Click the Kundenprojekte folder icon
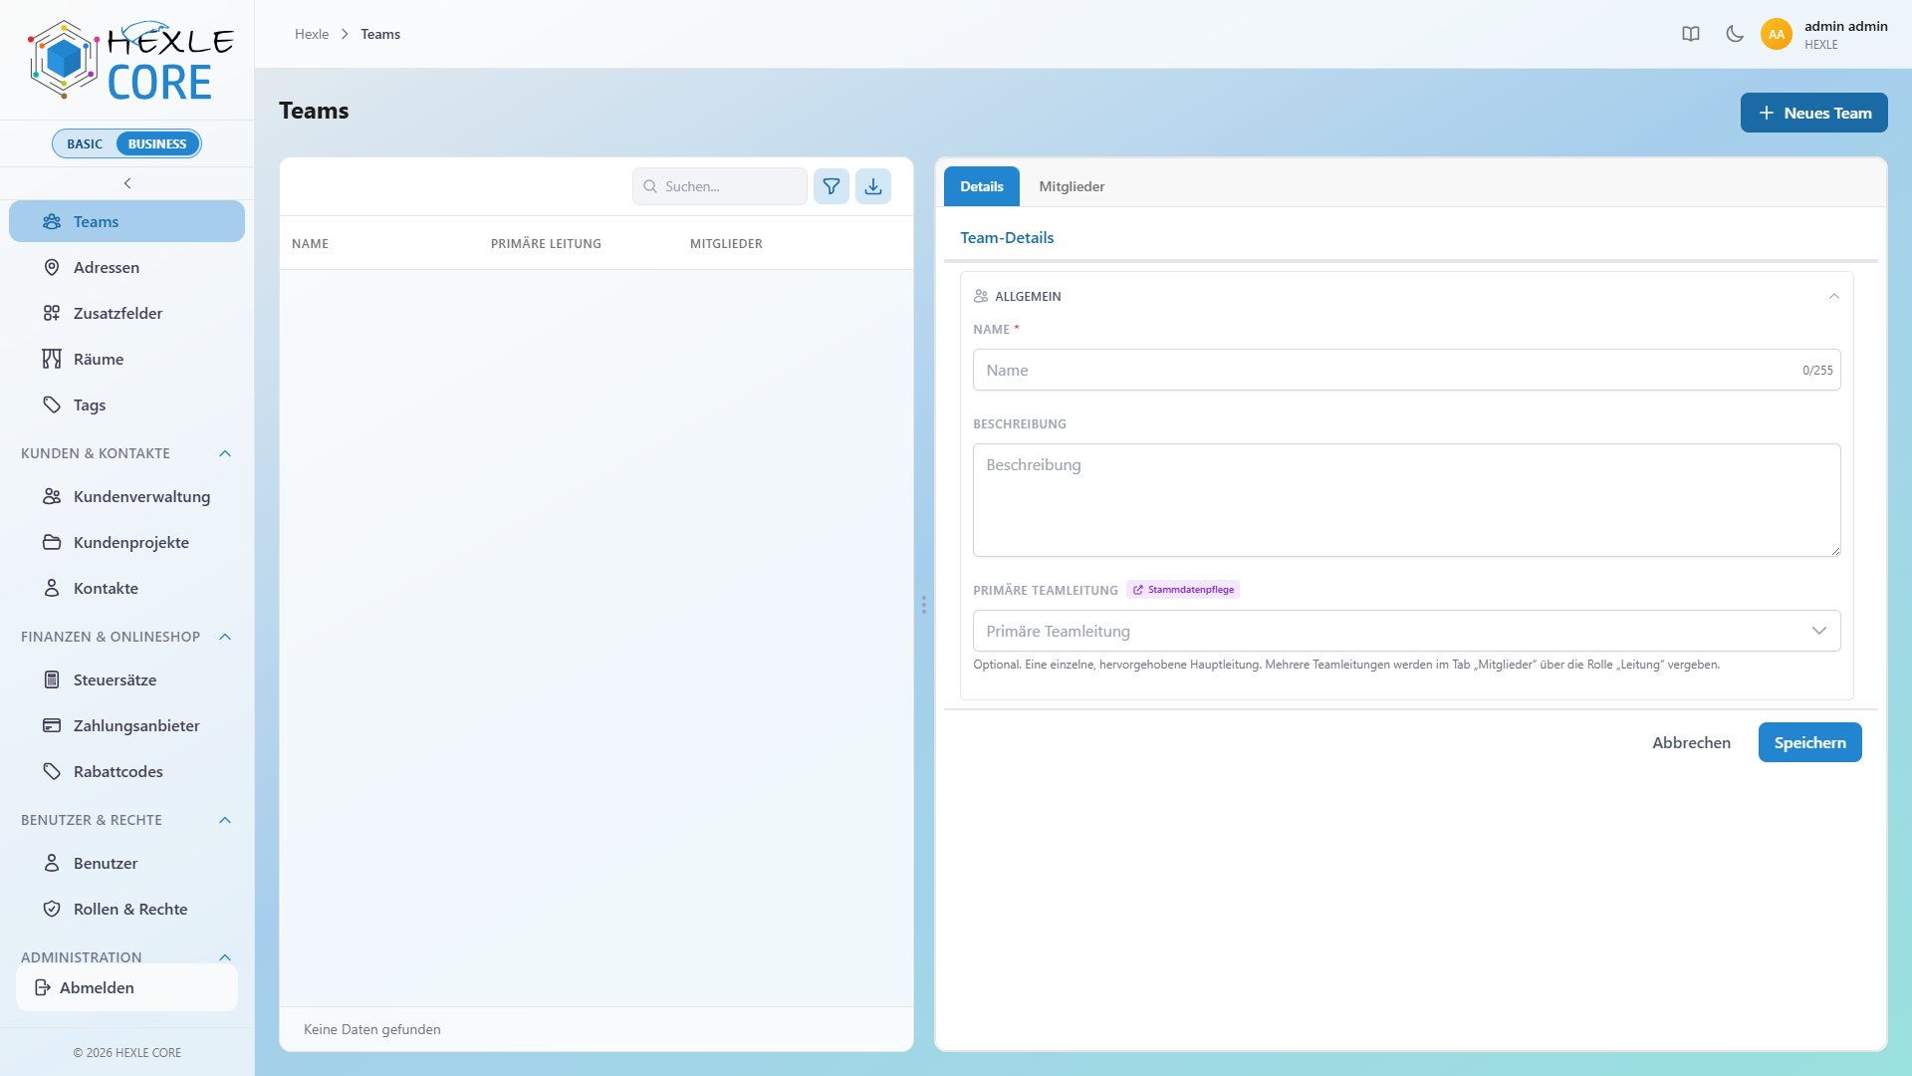Screen dimensions: 1912x1076 click(x=52, y=542)
